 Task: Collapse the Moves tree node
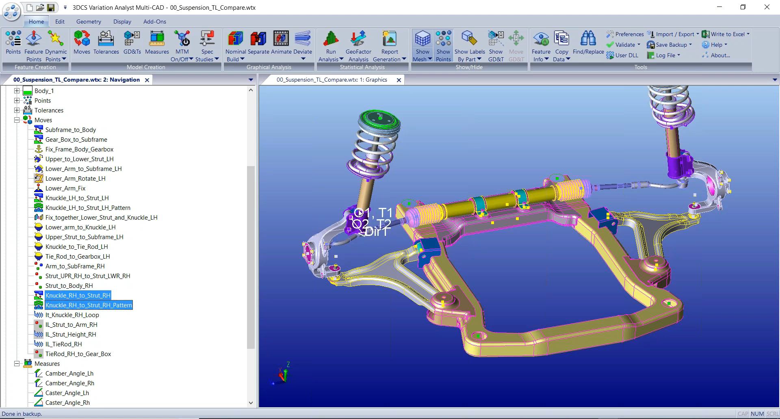pyautogui.click(x=17, y=120)
